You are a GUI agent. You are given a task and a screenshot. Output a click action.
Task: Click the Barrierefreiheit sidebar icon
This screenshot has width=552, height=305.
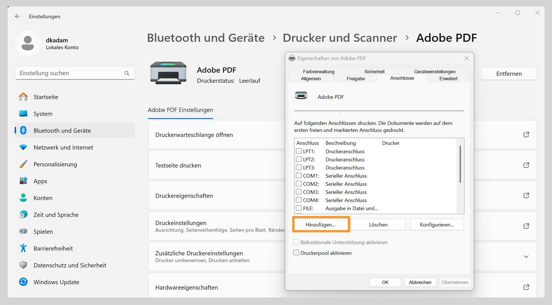pos(23,248)
